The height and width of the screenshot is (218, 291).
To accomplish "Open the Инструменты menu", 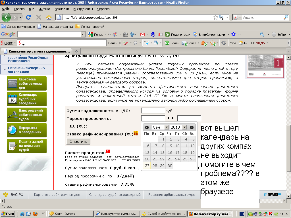I will point(83,9).
